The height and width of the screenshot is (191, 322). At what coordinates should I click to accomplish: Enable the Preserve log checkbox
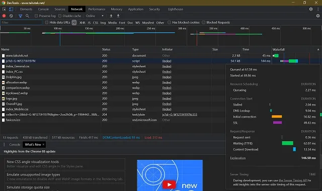[36, 16]
